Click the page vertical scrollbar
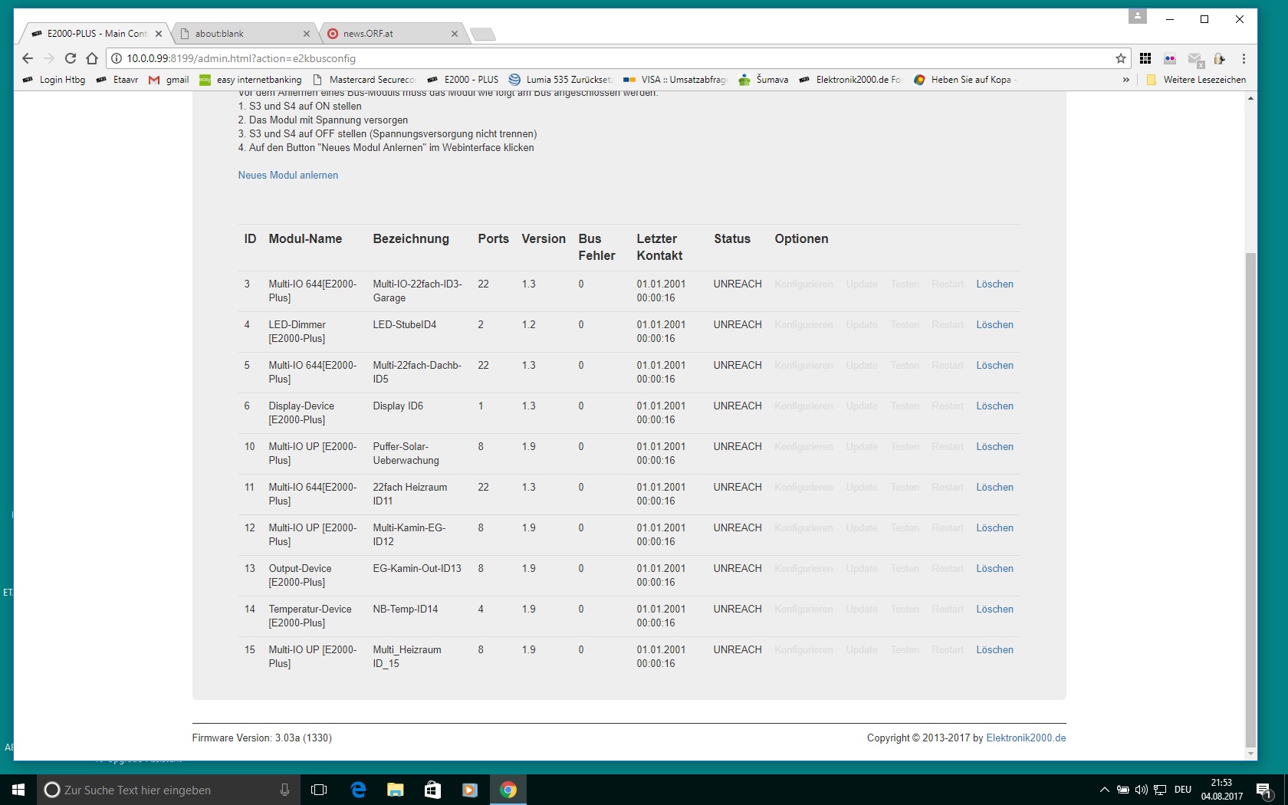The image size is (1288, 805). click(x=1250, y=498)
